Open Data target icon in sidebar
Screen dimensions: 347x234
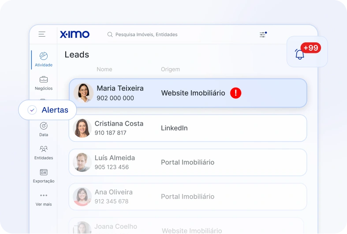click(44, 126)
